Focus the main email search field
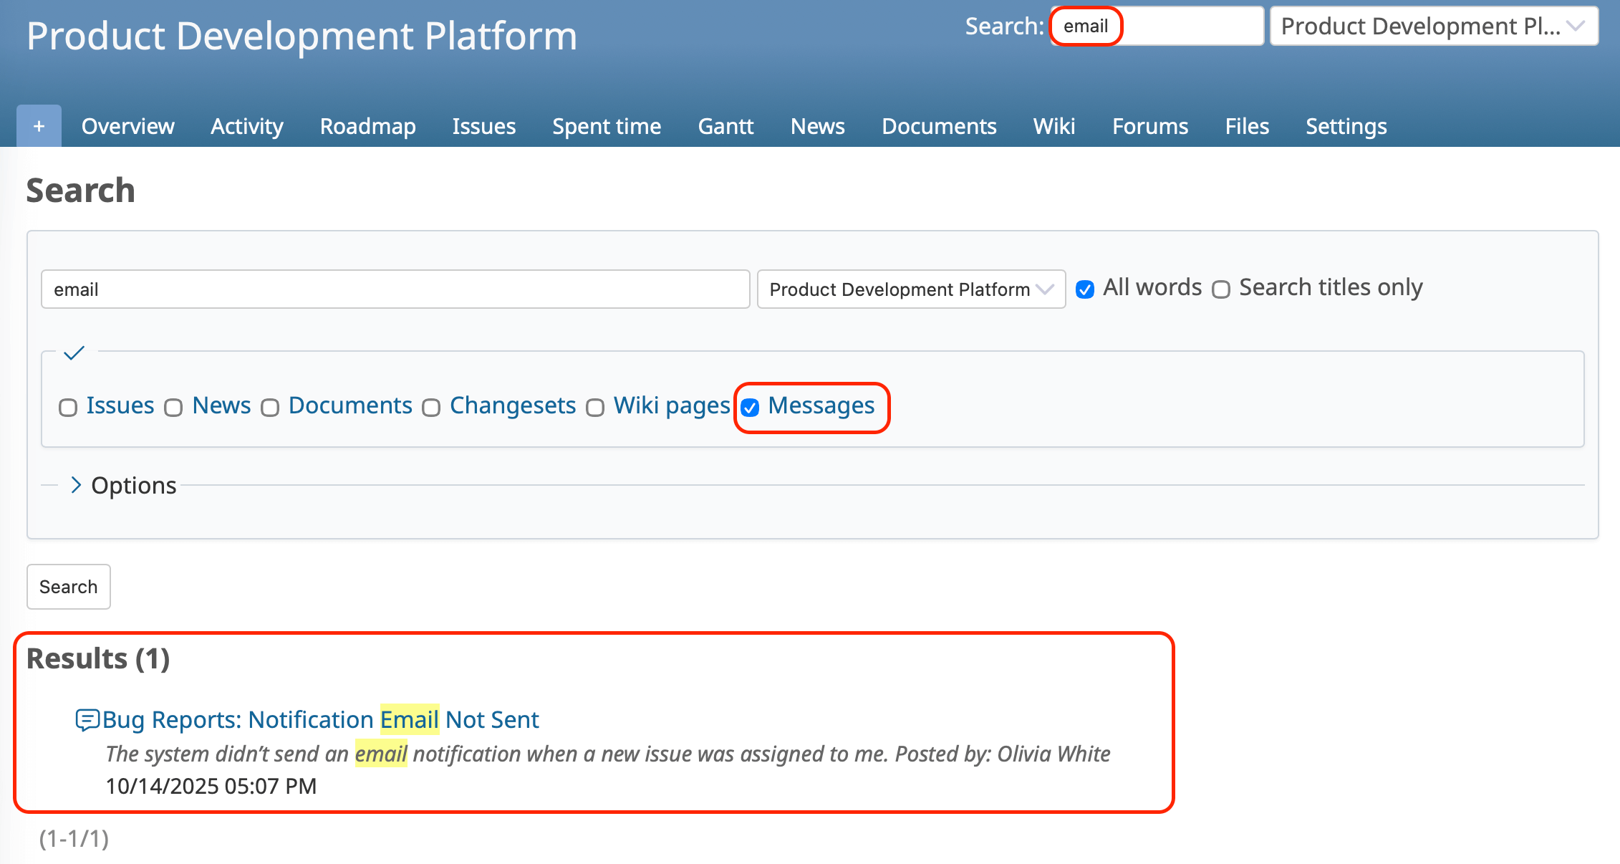 [395, 289]
